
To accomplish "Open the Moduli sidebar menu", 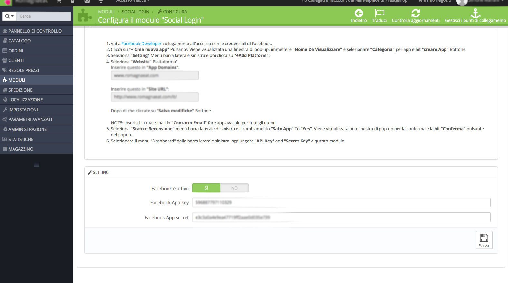I will (37, 80).
